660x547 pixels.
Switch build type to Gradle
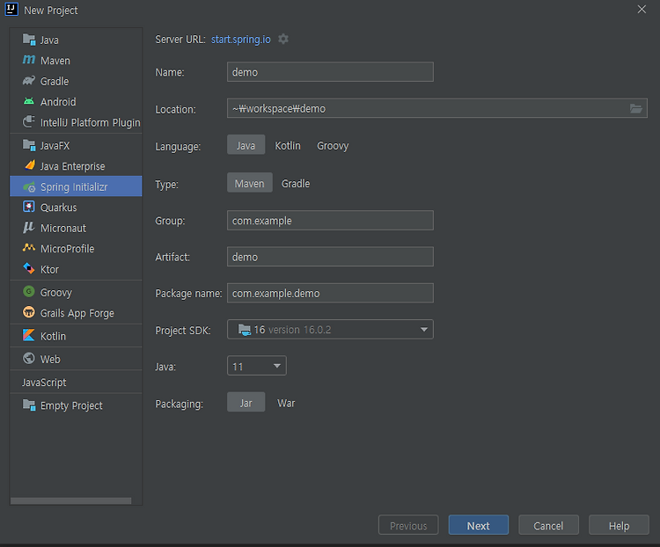[x=296, y=184]
